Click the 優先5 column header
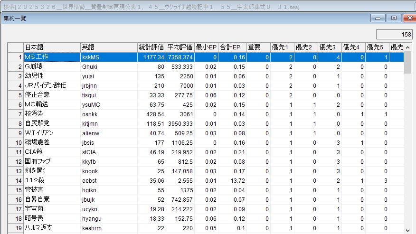 click(377, 47)
